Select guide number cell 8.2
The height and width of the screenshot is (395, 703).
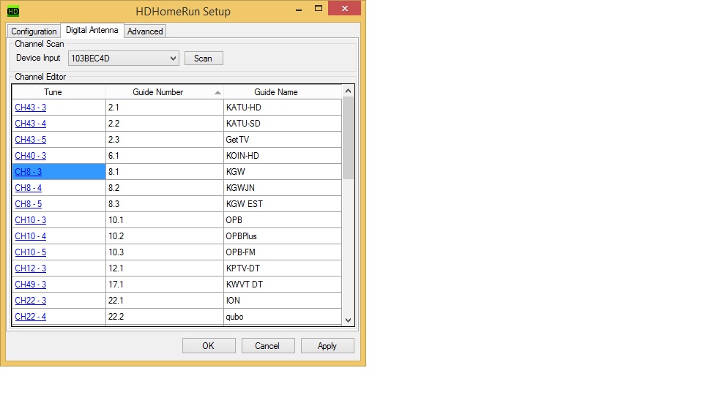point(165,188)
